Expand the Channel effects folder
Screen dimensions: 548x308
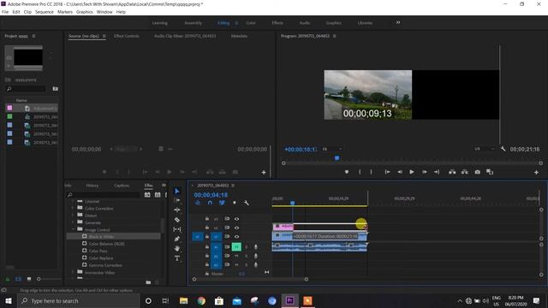coord(73,202)
